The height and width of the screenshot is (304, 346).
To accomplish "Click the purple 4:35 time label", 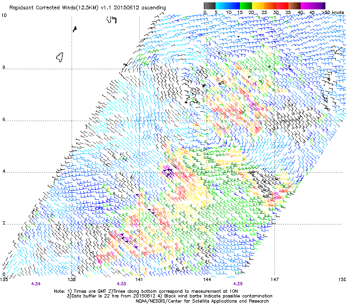I will click(x=122, y=284).
